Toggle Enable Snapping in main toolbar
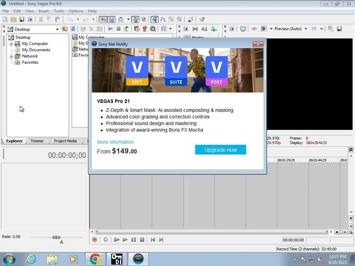355x266 pixels. pos(103,19)
